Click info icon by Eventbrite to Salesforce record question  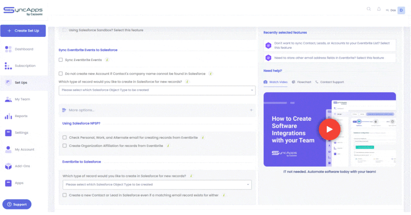click(191, 176)
